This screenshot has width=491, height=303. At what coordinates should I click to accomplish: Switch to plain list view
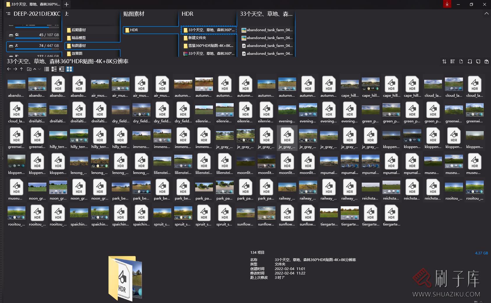point(46,69)
